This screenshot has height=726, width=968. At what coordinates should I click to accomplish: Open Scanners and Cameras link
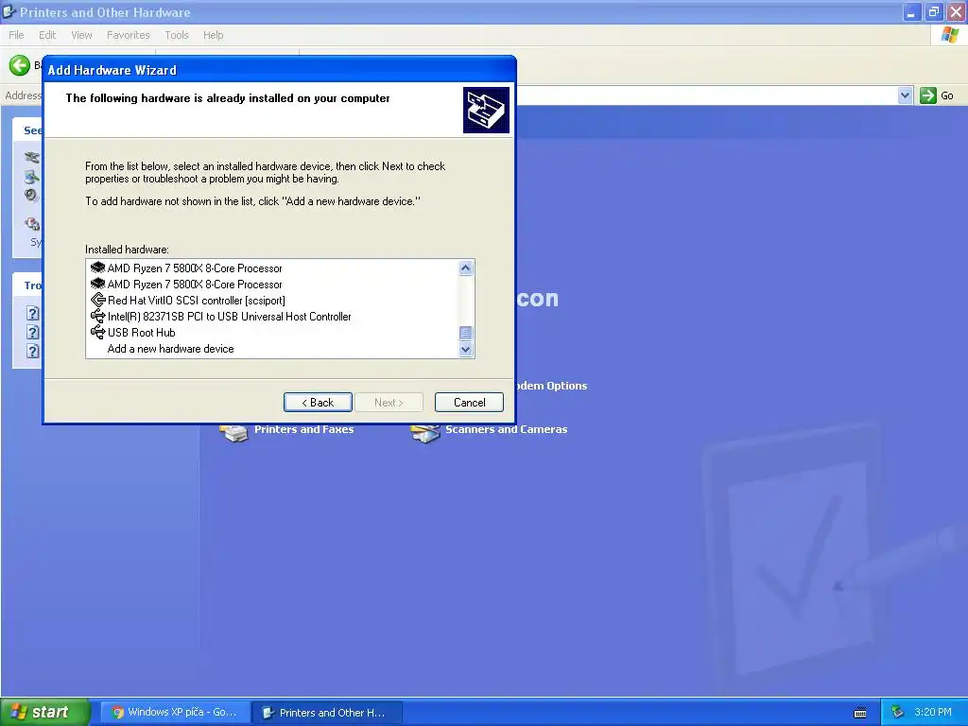(x=507, y=429)
